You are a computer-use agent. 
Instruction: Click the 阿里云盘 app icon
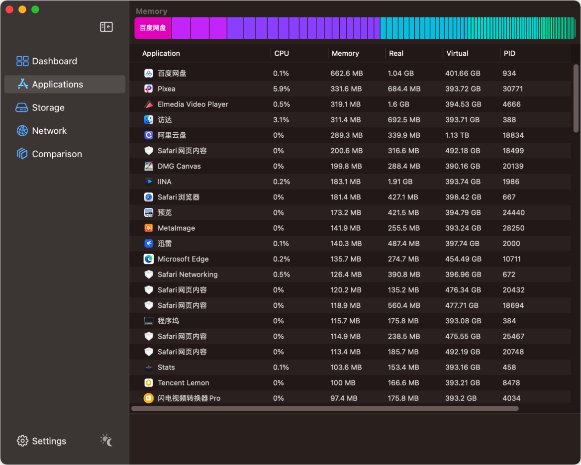[x=149, y=135]
